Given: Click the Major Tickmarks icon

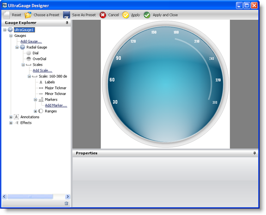Looking at the screenshot, I should click(41, 88).
